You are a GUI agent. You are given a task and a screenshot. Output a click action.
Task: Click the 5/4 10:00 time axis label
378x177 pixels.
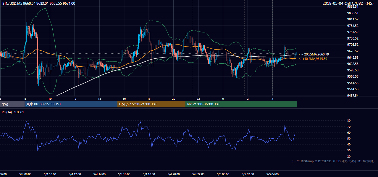pyautogui.click(x=50, y=174)
